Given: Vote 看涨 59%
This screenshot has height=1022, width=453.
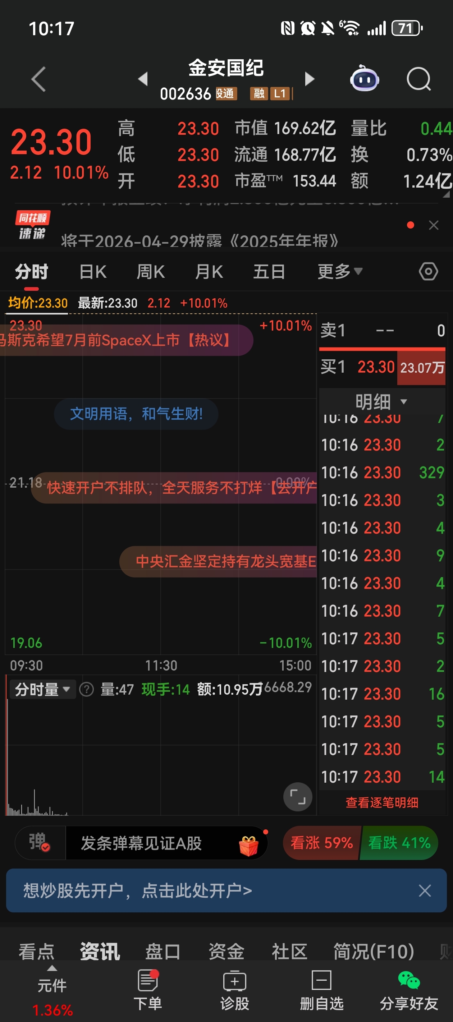Looking at the screenshot, I should pyautogui.click(x=321, y=843).
